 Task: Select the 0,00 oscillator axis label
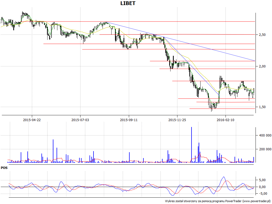(262, 187)
